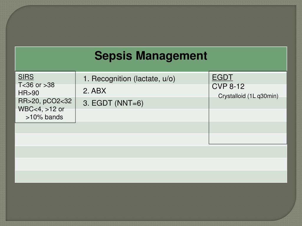Viewport: 302px width, 226px height.
Task: Select 3. EGDT (NNT=6) item
Action: coord(113,103)
